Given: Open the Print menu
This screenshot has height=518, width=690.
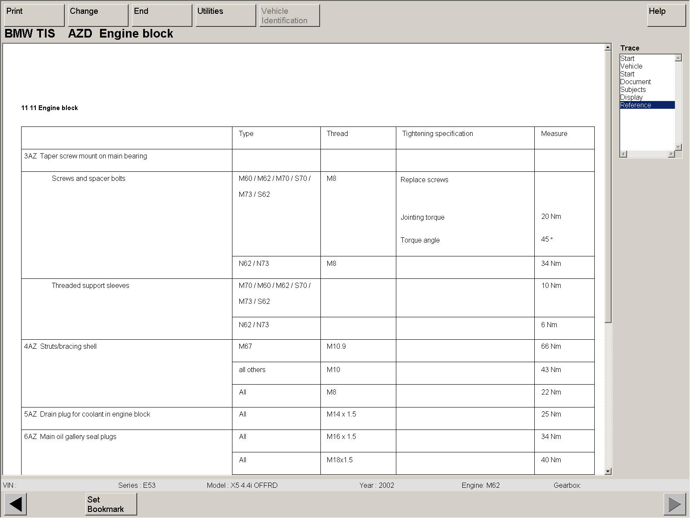Looking at the screenshot, I should pyautogui.click(x=34, y=16).
